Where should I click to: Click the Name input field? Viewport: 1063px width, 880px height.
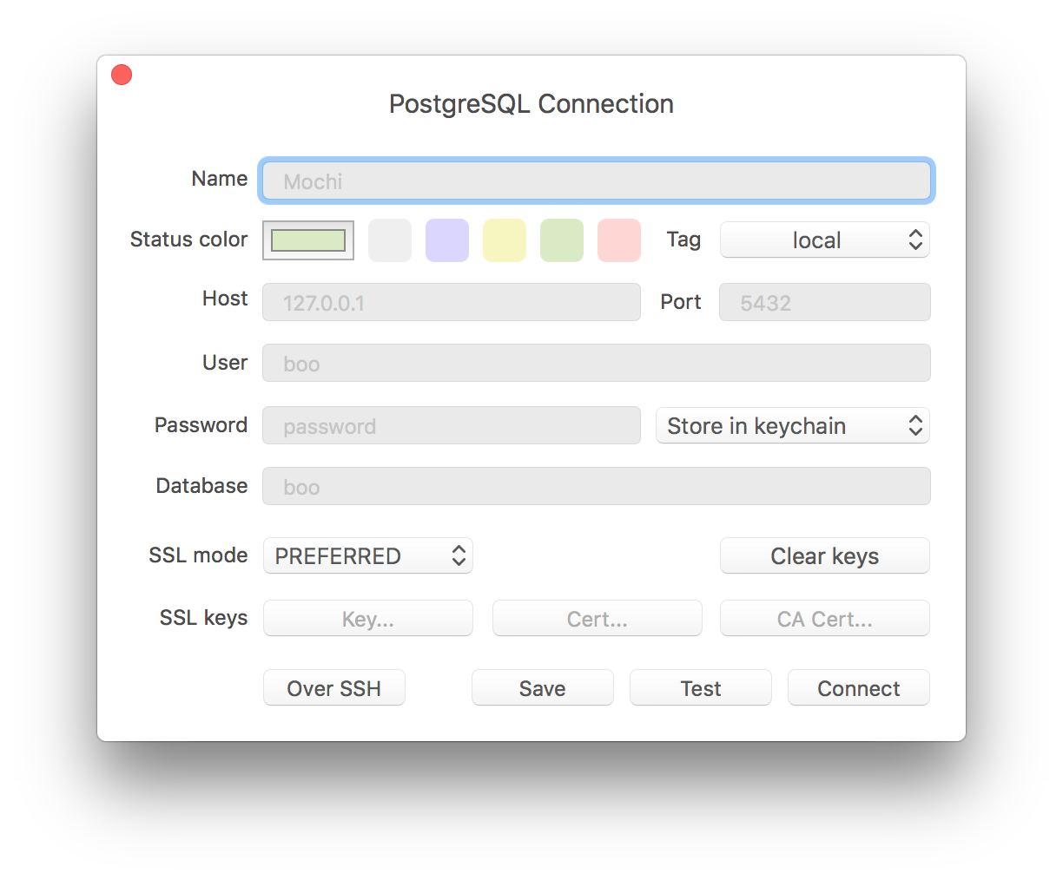(x=596, y=181)
